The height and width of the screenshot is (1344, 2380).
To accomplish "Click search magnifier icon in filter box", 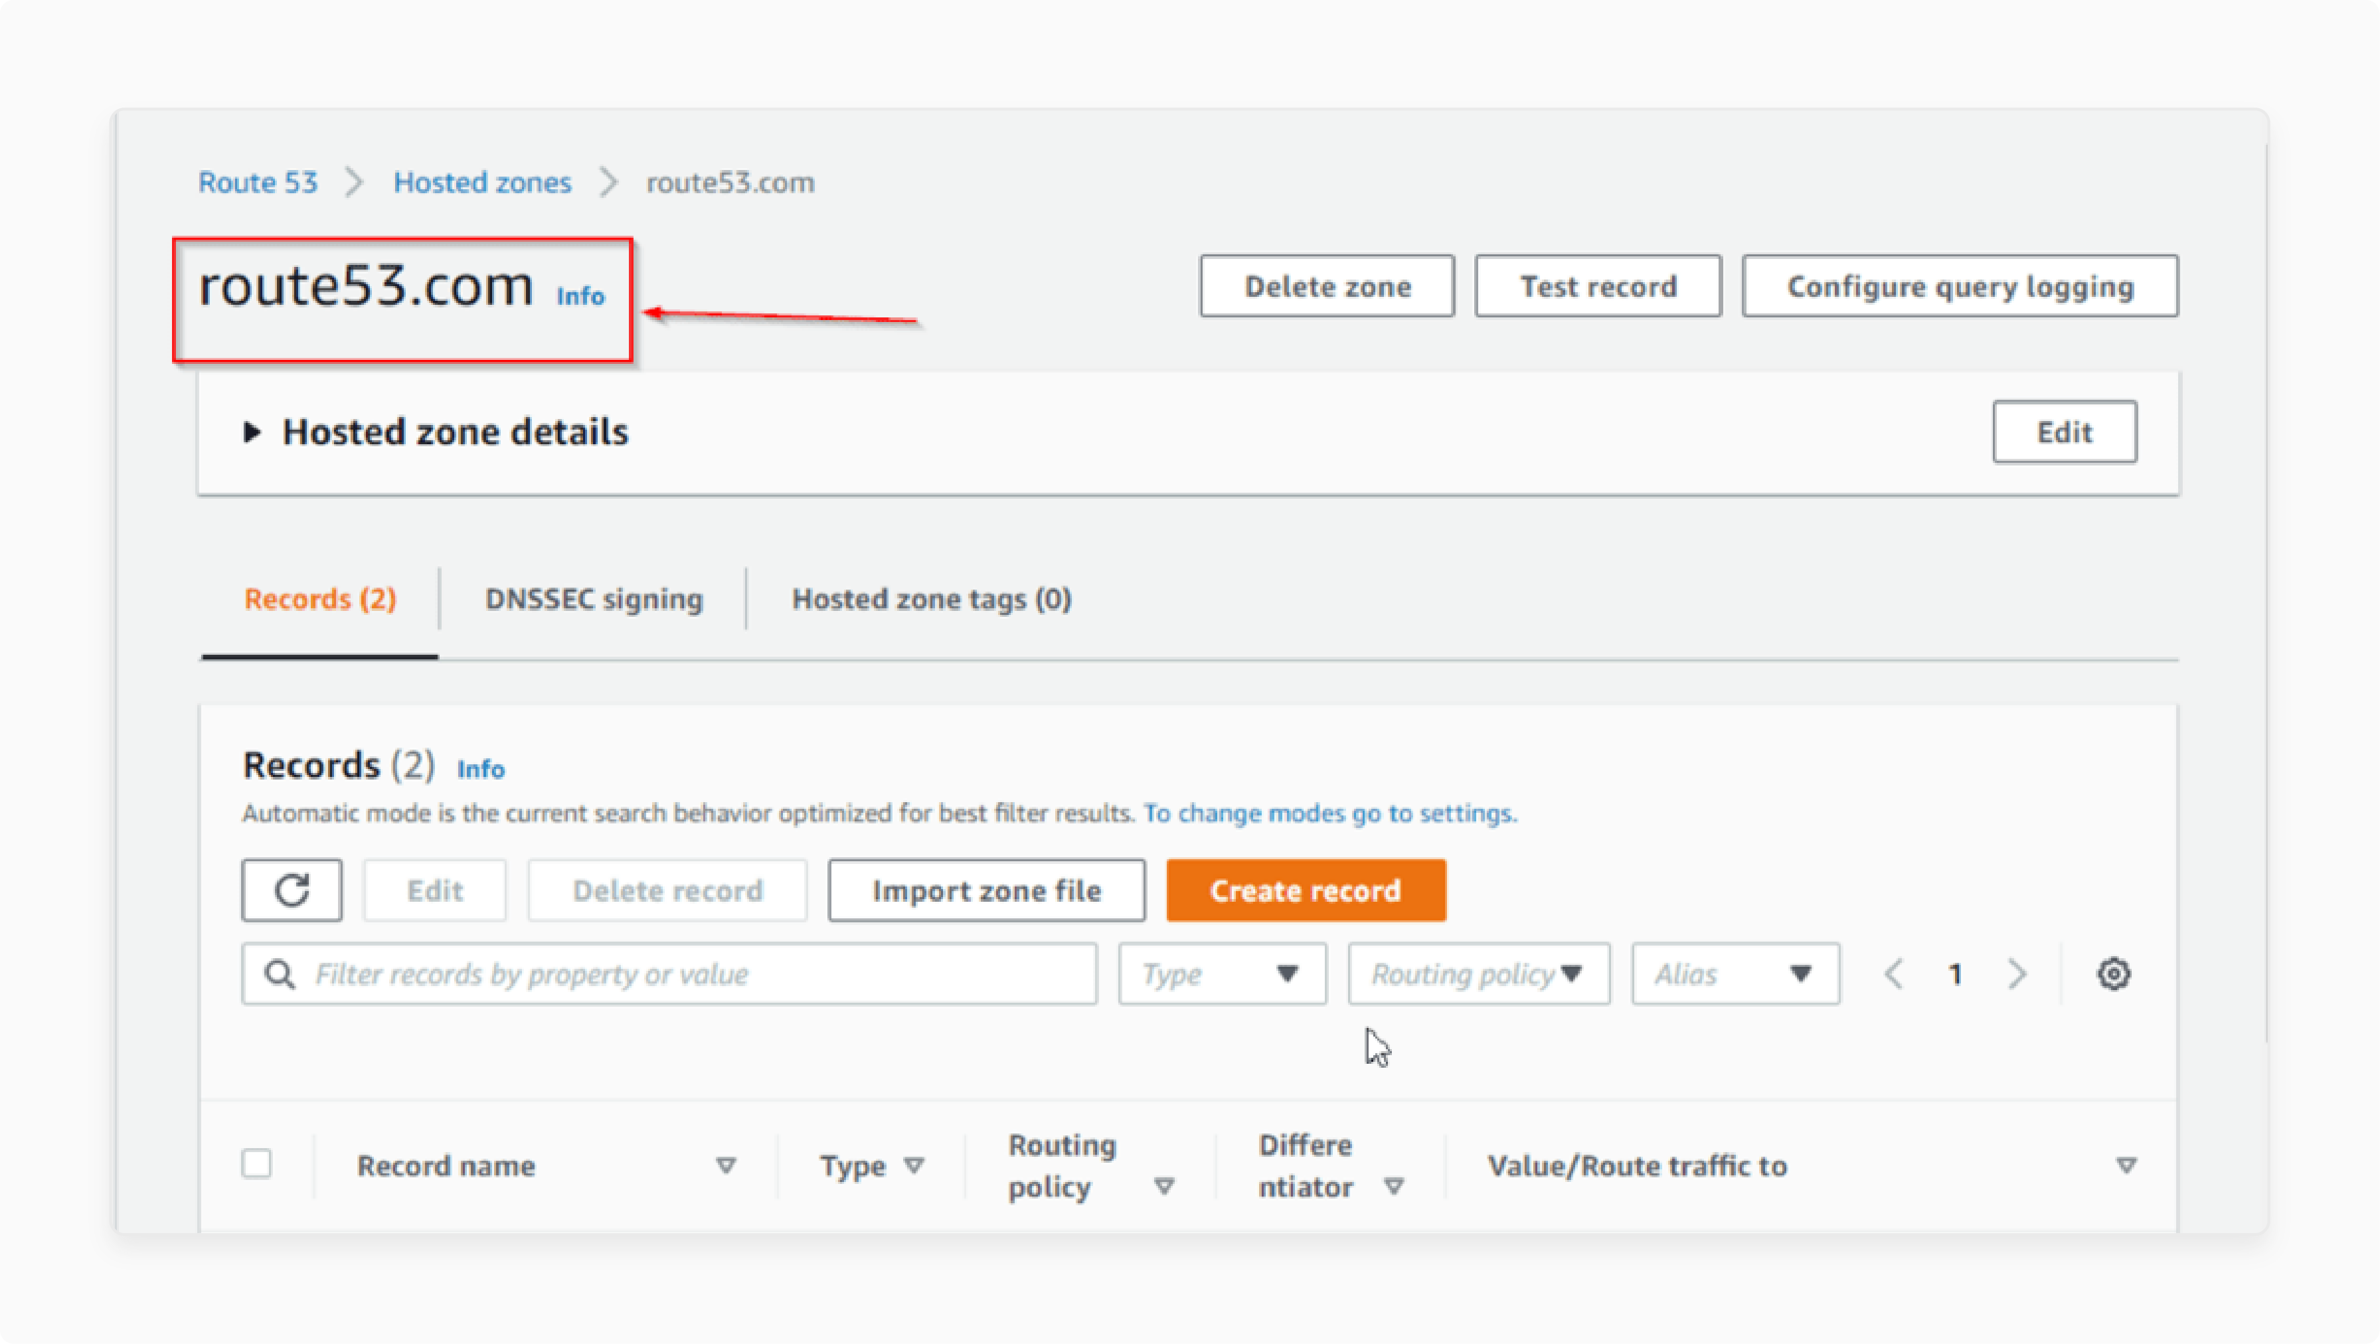I will pos(279,973).
